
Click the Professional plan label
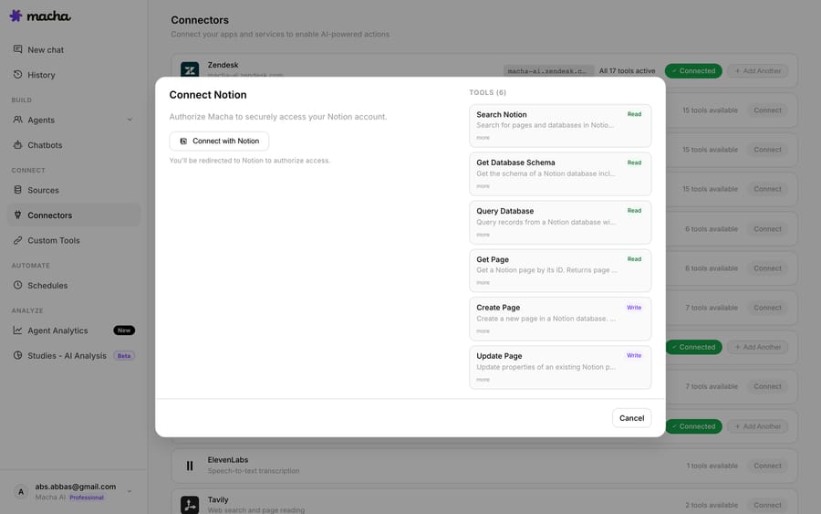(87, 498)
